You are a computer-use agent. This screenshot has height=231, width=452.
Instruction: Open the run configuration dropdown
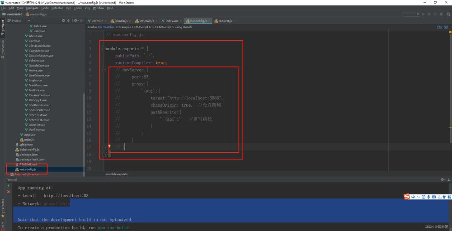click(417, 14)
